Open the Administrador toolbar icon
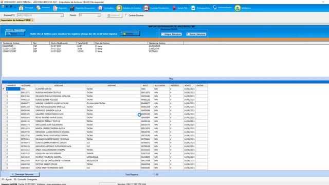Viewport: 329px width, 185px height. coord(215,8)
